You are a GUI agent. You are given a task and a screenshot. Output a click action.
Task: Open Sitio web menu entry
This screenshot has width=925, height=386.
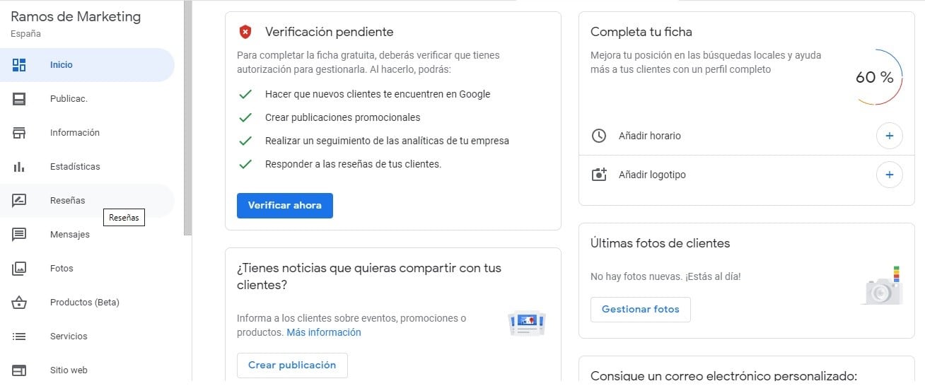(87, 370)
